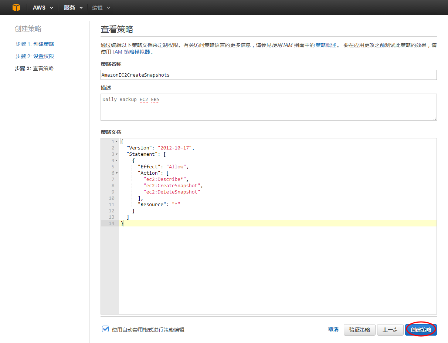This screenshot has height=343, width=448.
Task: Collapse the code fold arrow at line 1
Action: click(117, 142)
